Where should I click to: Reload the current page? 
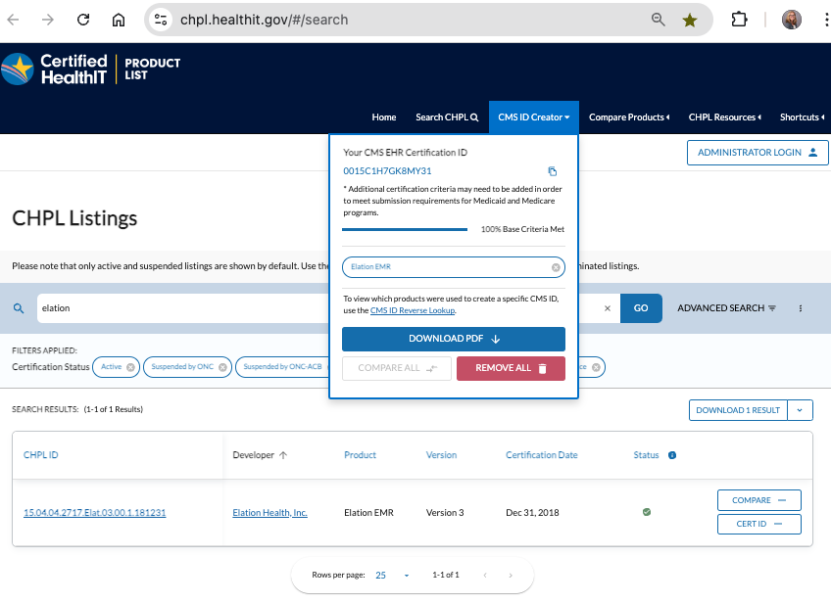click(83, 21)
